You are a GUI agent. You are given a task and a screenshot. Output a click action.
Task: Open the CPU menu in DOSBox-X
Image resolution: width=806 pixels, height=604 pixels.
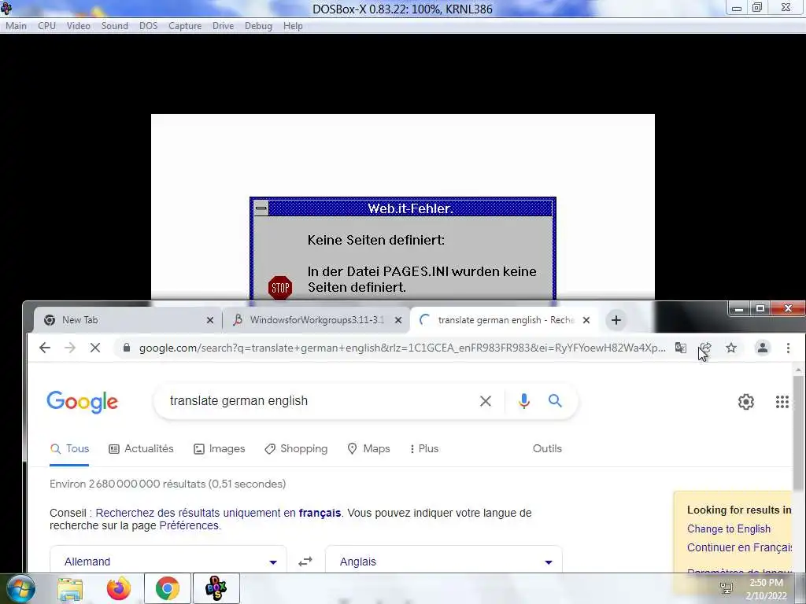[46, 26]
